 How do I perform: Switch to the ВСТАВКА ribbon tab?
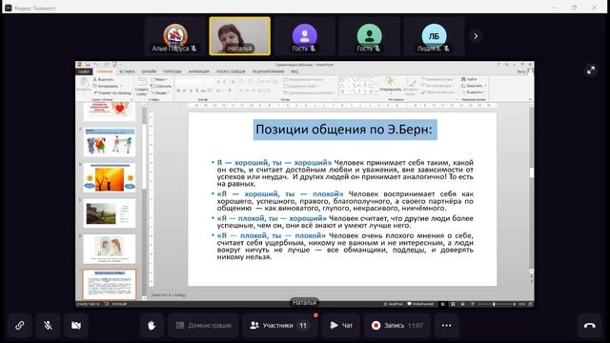127,71
